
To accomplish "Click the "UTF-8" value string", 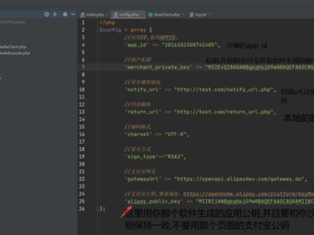I will (175, 134).
